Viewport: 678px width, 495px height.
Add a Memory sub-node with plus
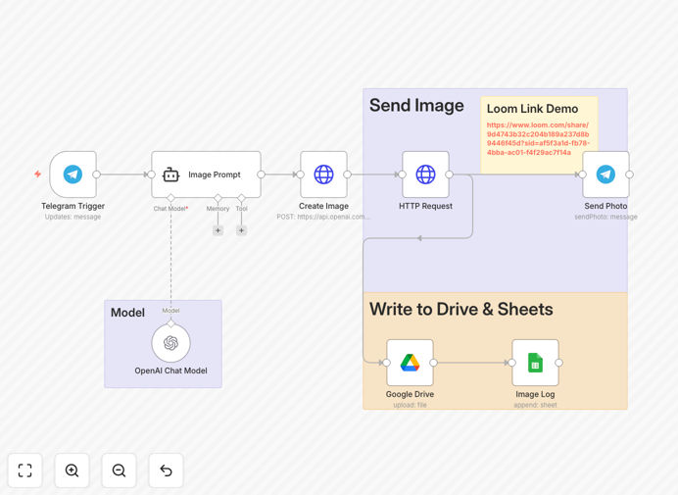218,230
